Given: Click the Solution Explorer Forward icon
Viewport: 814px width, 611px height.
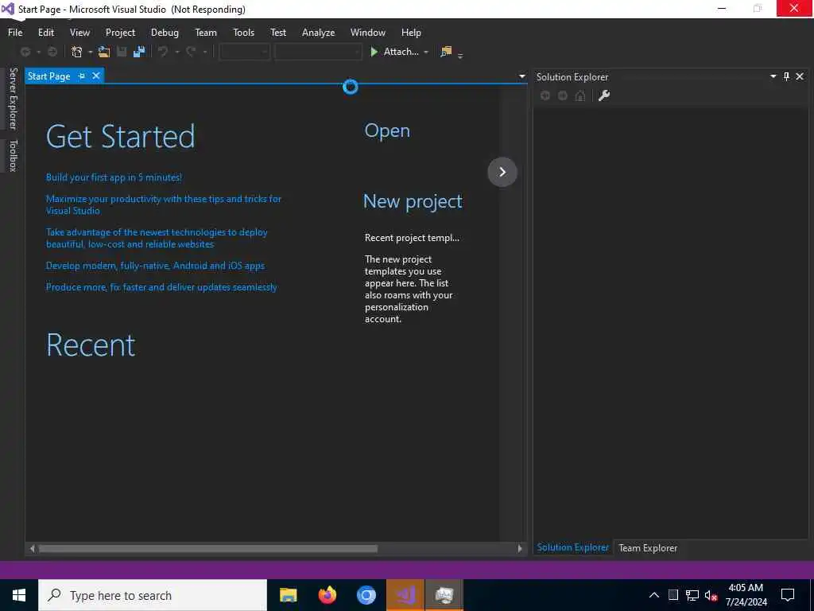Looking at the screenshot, I should coord(563,95).
